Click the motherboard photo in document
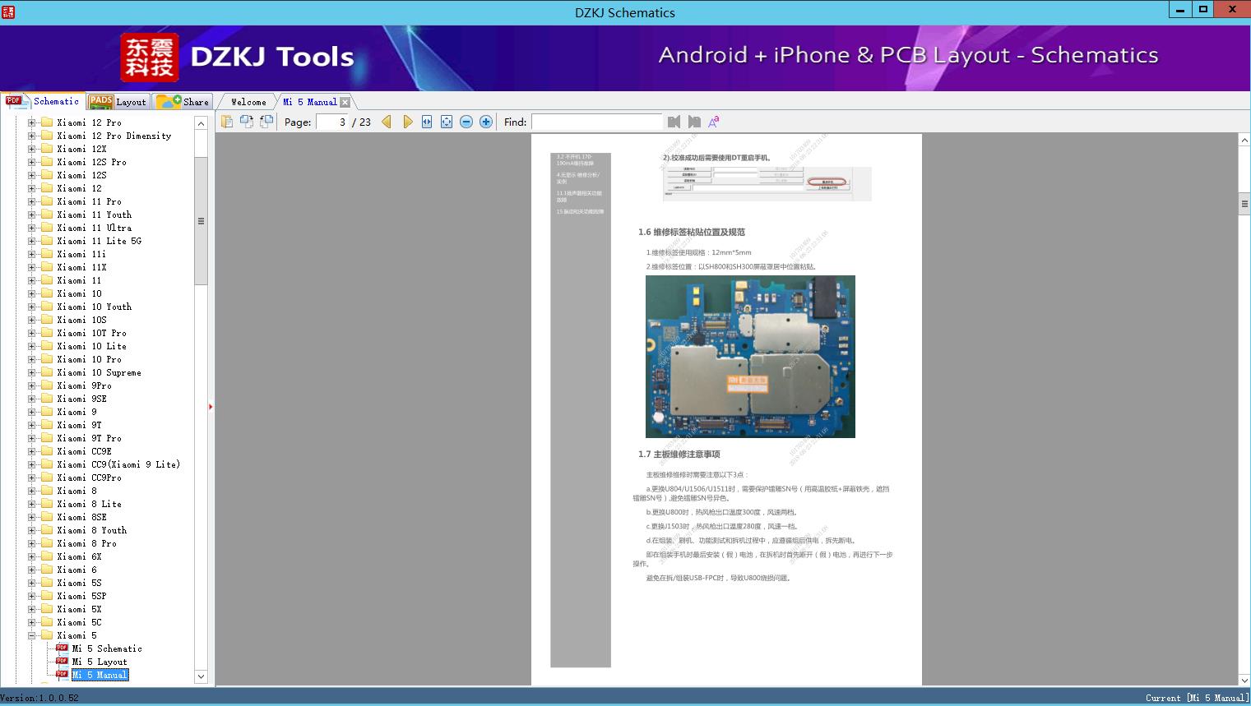This screenshot has height=706, width=1251. click(750, 356)
